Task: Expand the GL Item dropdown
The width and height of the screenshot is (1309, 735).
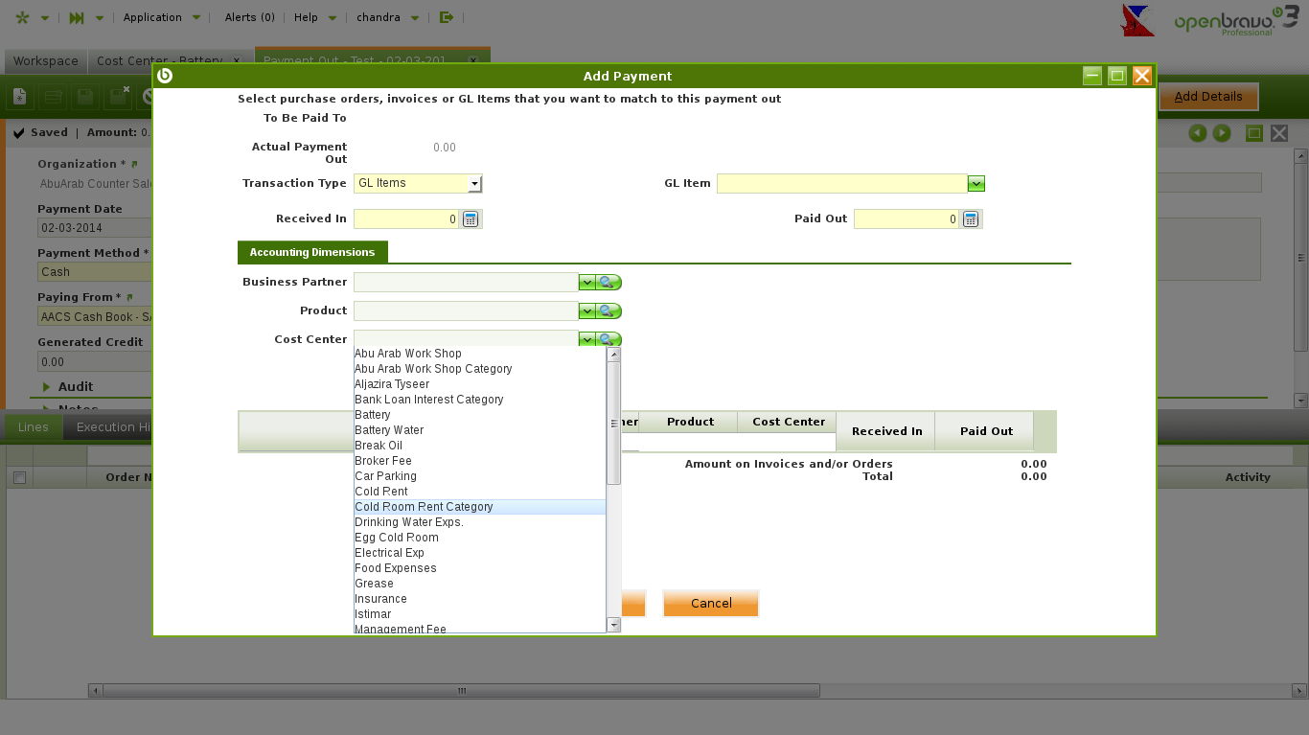Action: (x=976, y=184)
